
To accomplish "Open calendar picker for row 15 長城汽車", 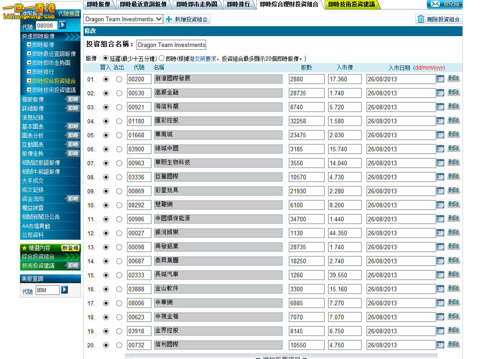I will (440, 275).
